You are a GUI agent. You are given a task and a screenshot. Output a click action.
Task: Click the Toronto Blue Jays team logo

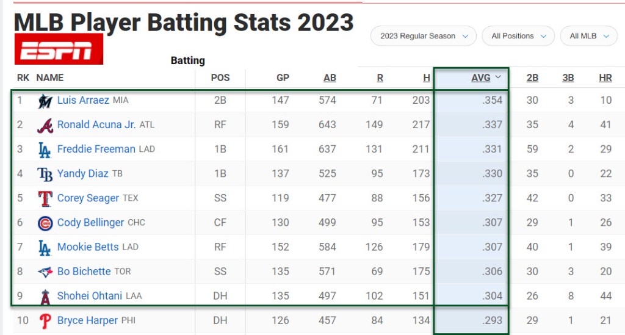[45, 272]
